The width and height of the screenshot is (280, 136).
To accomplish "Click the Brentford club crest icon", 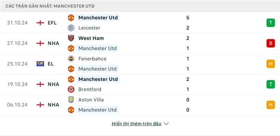I will pos(71,89).
